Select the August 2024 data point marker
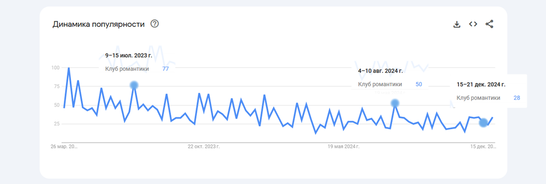The width and height of the screenshot is (546, 184). point(395,103)
